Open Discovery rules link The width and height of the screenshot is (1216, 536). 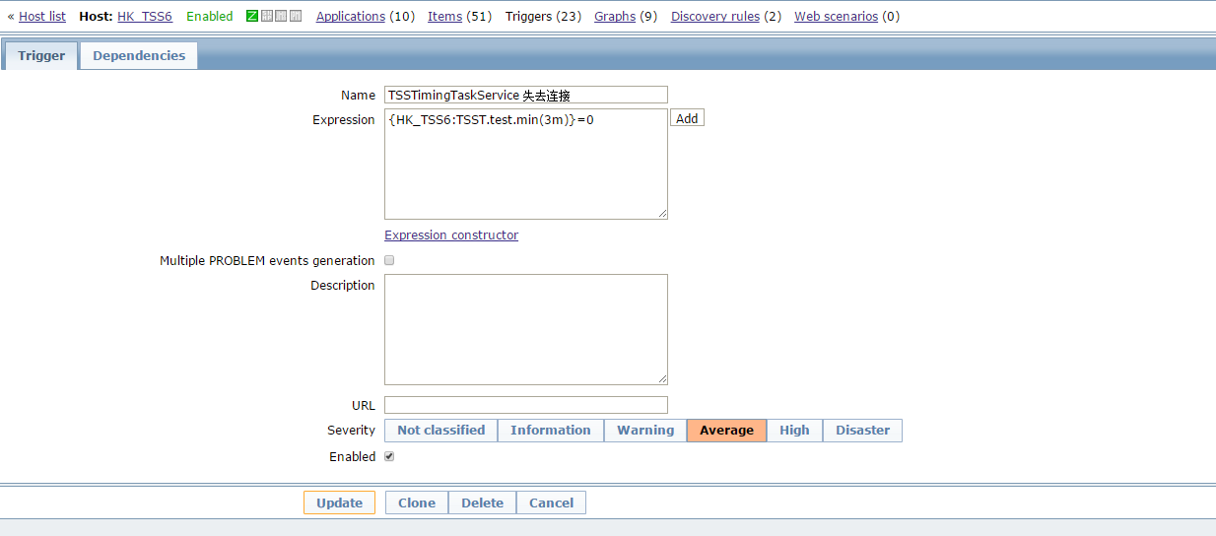tap(717, 17)
